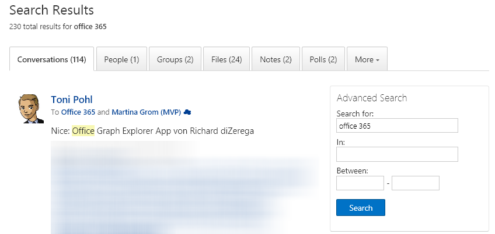495x234 pixels.
Task: Switch to the Groups (2) tab
Action: [175, 59]
